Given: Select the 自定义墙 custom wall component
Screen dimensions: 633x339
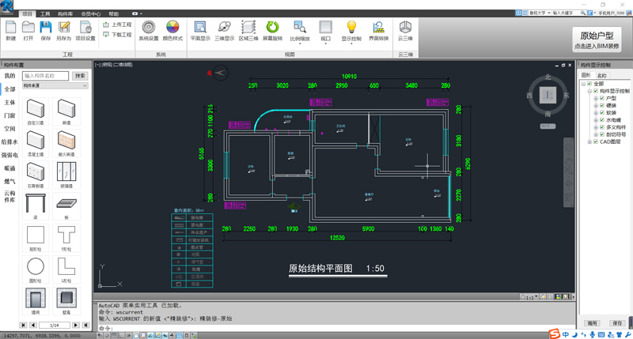Looking at the screenshot, I should tap(36, 111).
